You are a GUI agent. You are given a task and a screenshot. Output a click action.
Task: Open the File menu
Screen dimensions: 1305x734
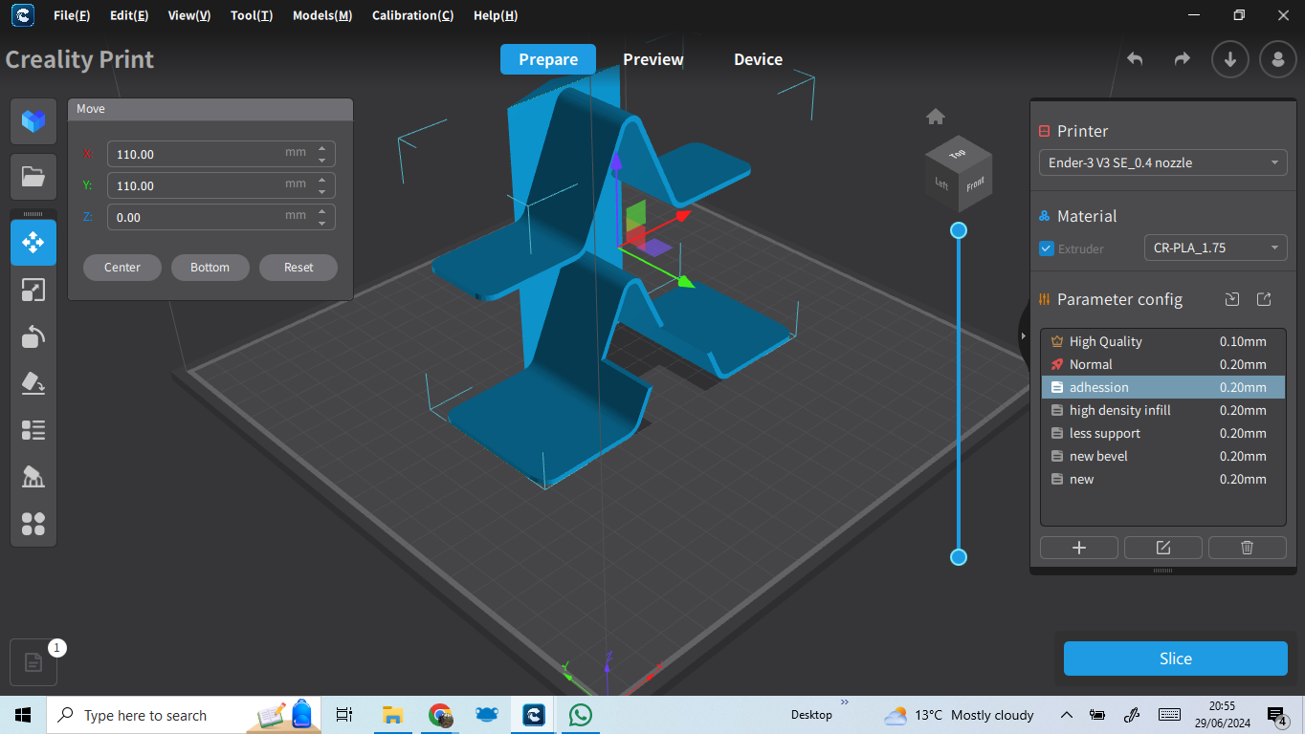click(x=72, y=15)
